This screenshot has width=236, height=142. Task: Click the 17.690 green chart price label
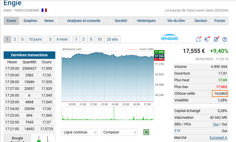click(159, 52)
